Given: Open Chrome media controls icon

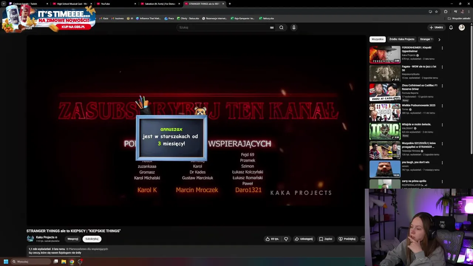Looking at the screenshot, I should pos(455,11).
